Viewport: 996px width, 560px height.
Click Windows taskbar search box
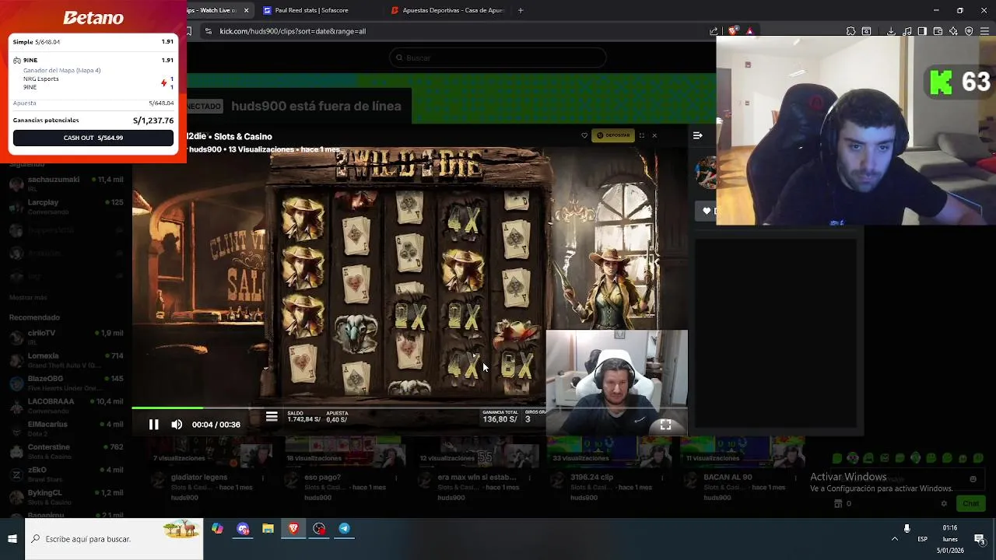point(114,539)
